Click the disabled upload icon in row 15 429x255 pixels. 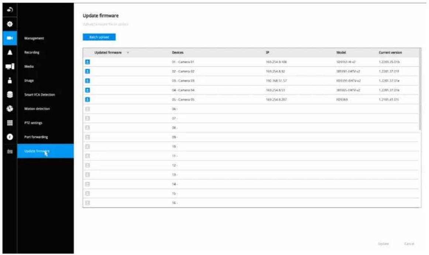[x=87, y=193]
